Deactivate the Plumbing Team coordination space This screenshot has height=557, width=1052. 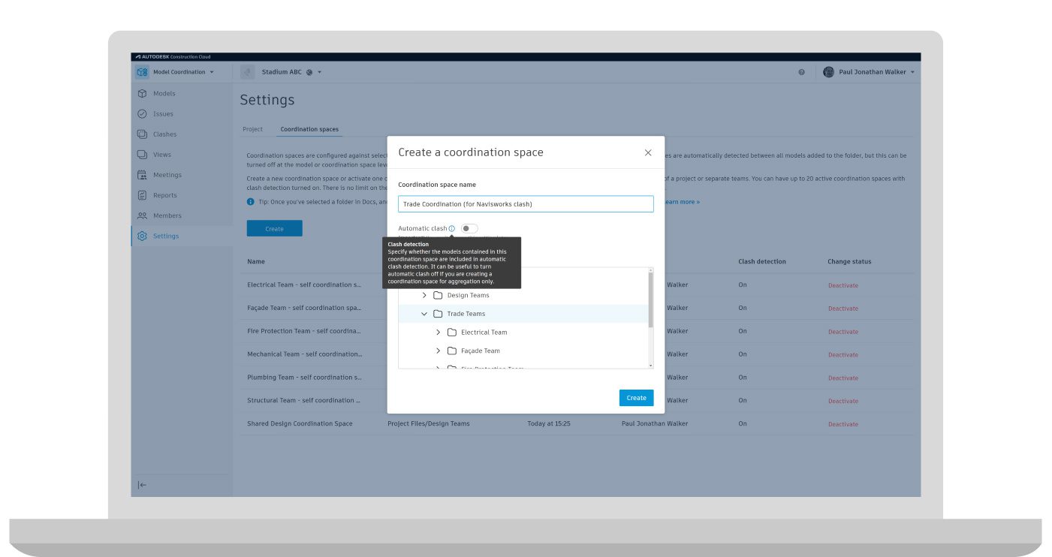pyautogui.click(x=843, y=378)
